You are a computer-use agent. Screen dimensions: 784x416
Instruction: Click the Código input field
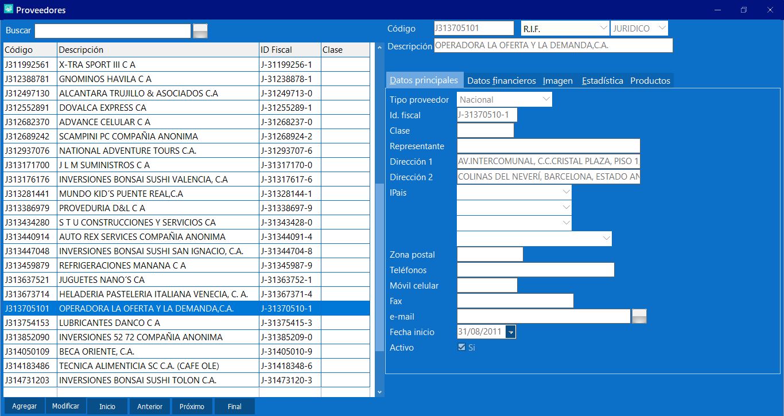[x=474, y=28]
